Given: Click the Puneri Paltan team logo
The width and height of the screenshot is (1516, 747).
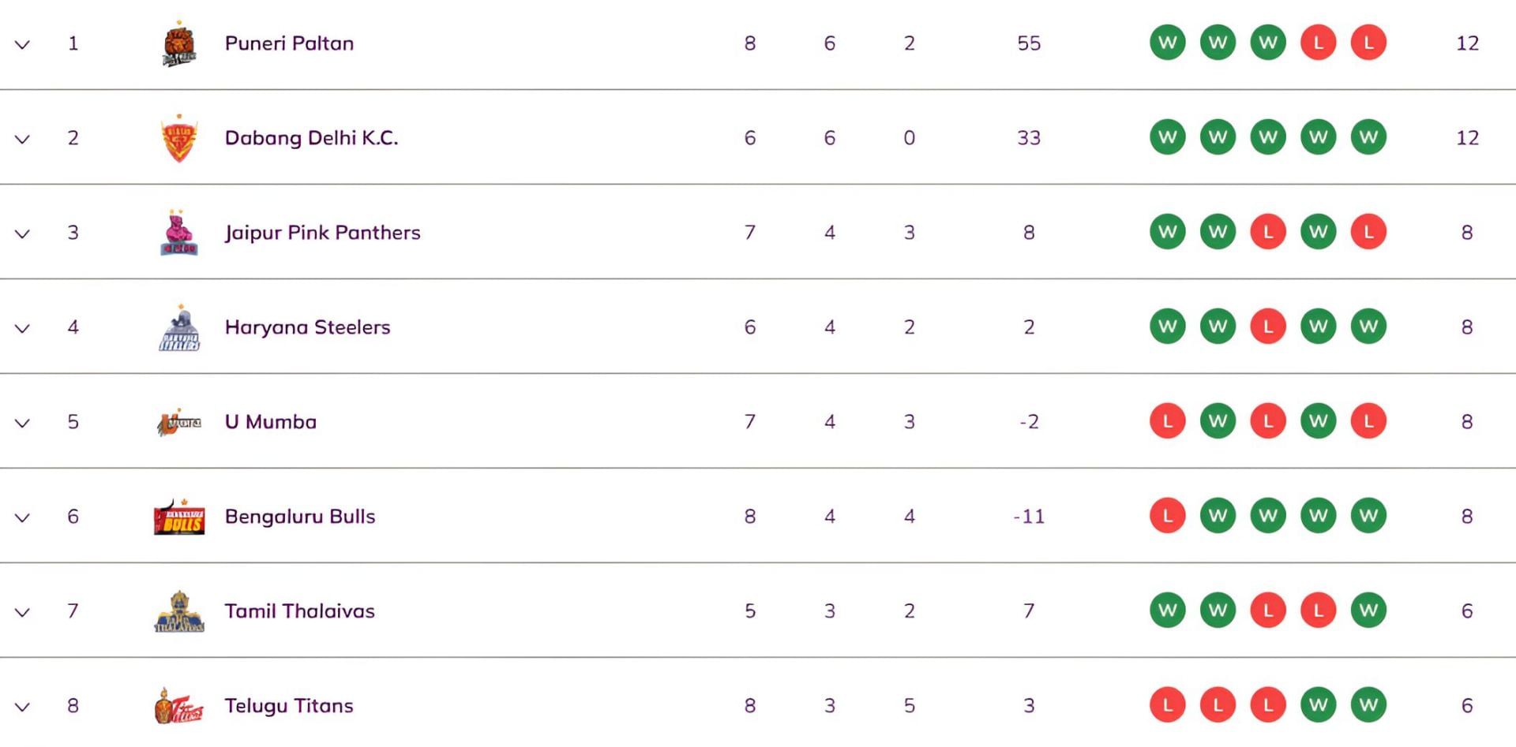Looking at the screenshot, I should coord(179,44).
